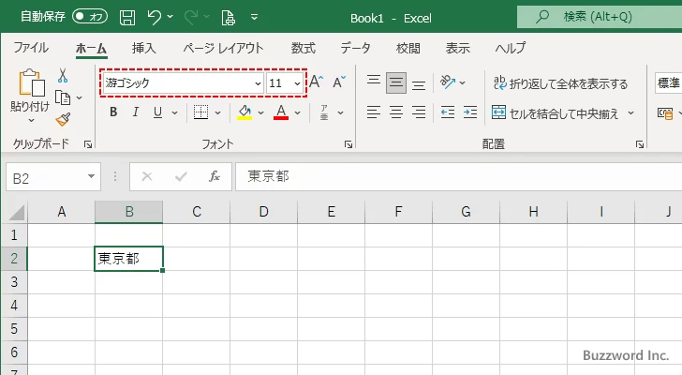Apply borders to the cell

[x=200, y=112]
